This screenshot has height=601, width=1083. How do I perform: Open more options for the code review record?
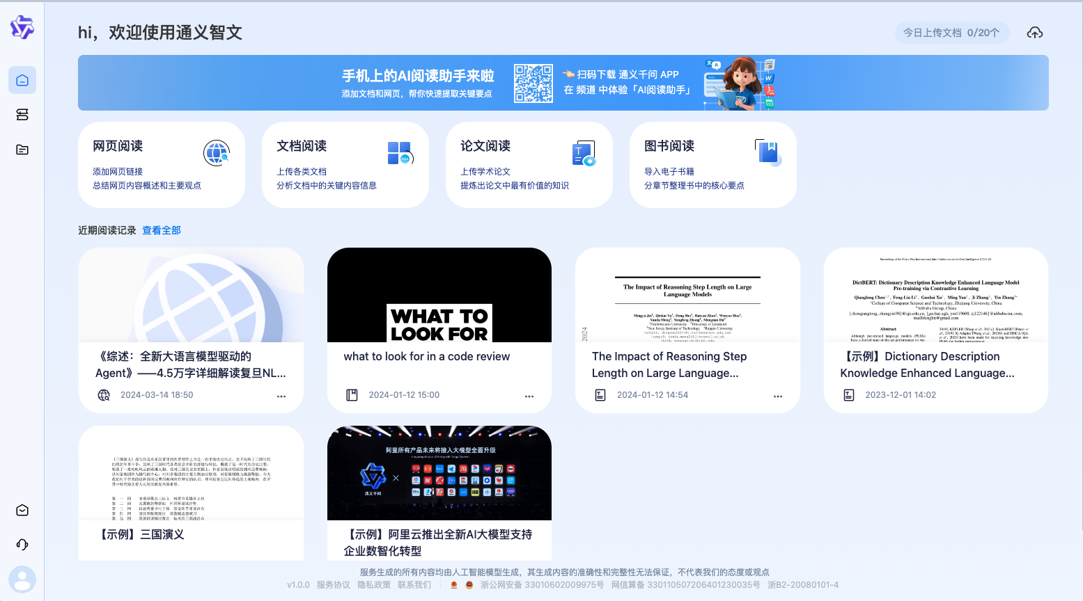[x=529, y=396]
